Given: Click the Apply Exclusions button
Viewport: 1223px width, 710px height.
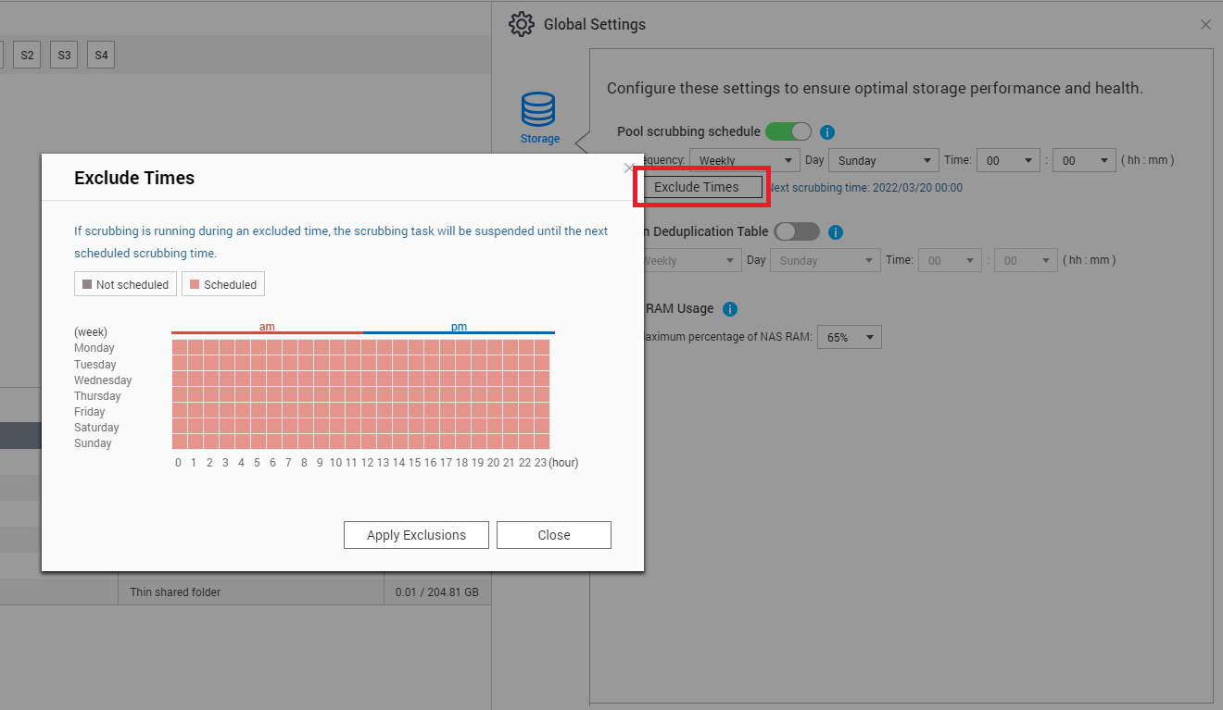Looking at the screenshot, I should coord(416,535).
